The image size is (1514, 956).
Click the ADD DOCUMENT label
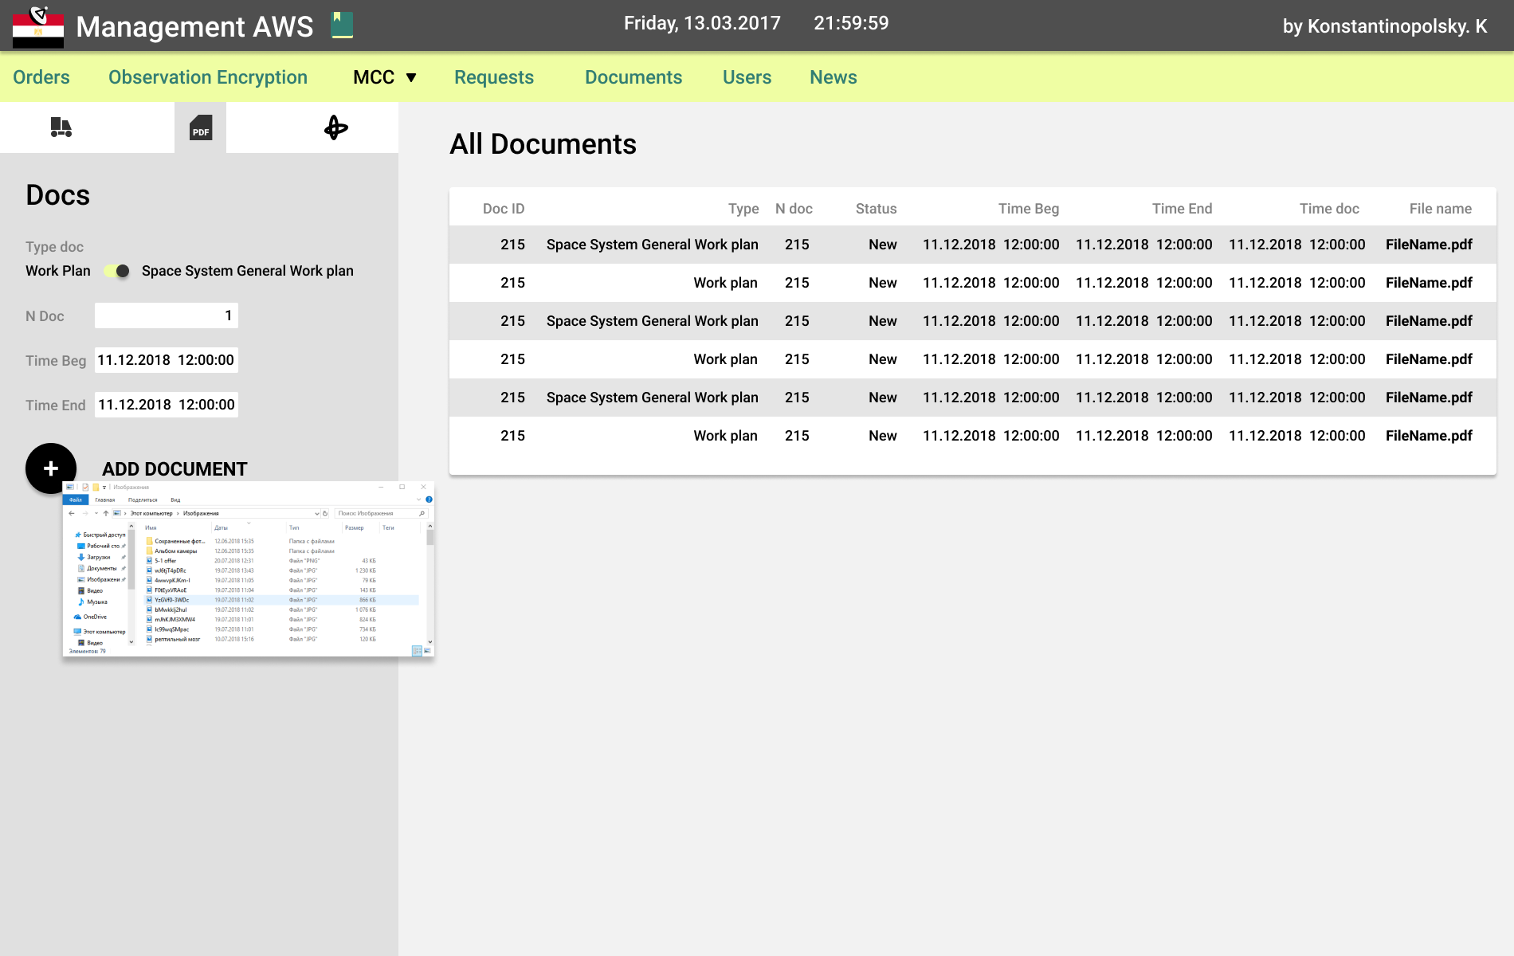(x=175, y=469)
